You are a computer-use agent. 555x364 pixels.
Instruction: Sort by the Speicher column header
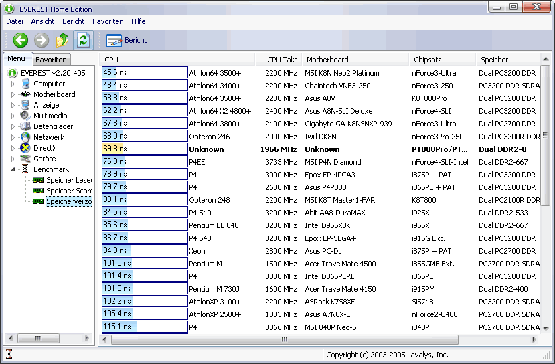click(508, 60)
